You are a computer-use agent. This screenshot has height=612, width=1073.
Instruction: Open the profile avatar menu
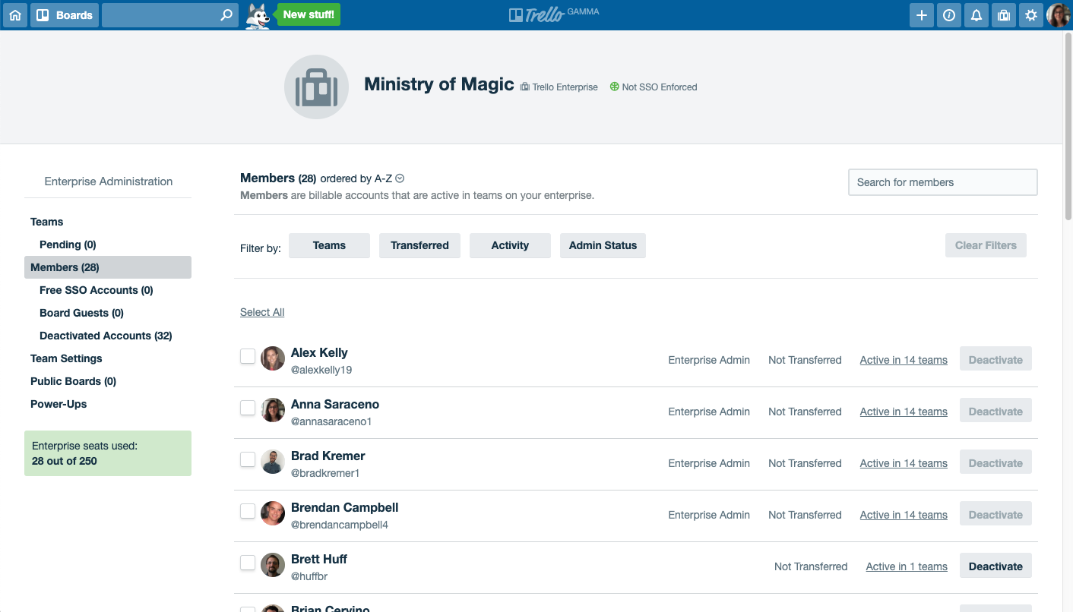point(1059,15)
